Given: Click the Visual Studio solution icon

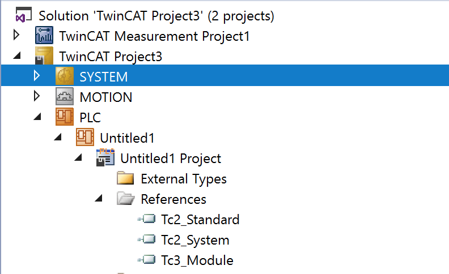Looking at the screenshot, I should point(23,16).
